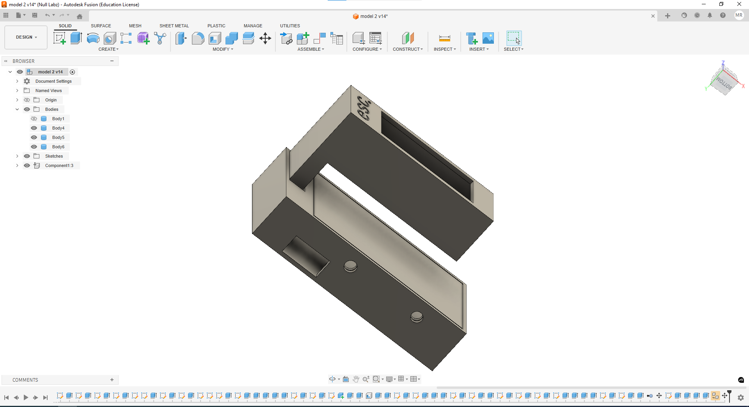The image size is (749, 407).
Task: Switch to the Sheet Metal tab
Action: [174, 26]
